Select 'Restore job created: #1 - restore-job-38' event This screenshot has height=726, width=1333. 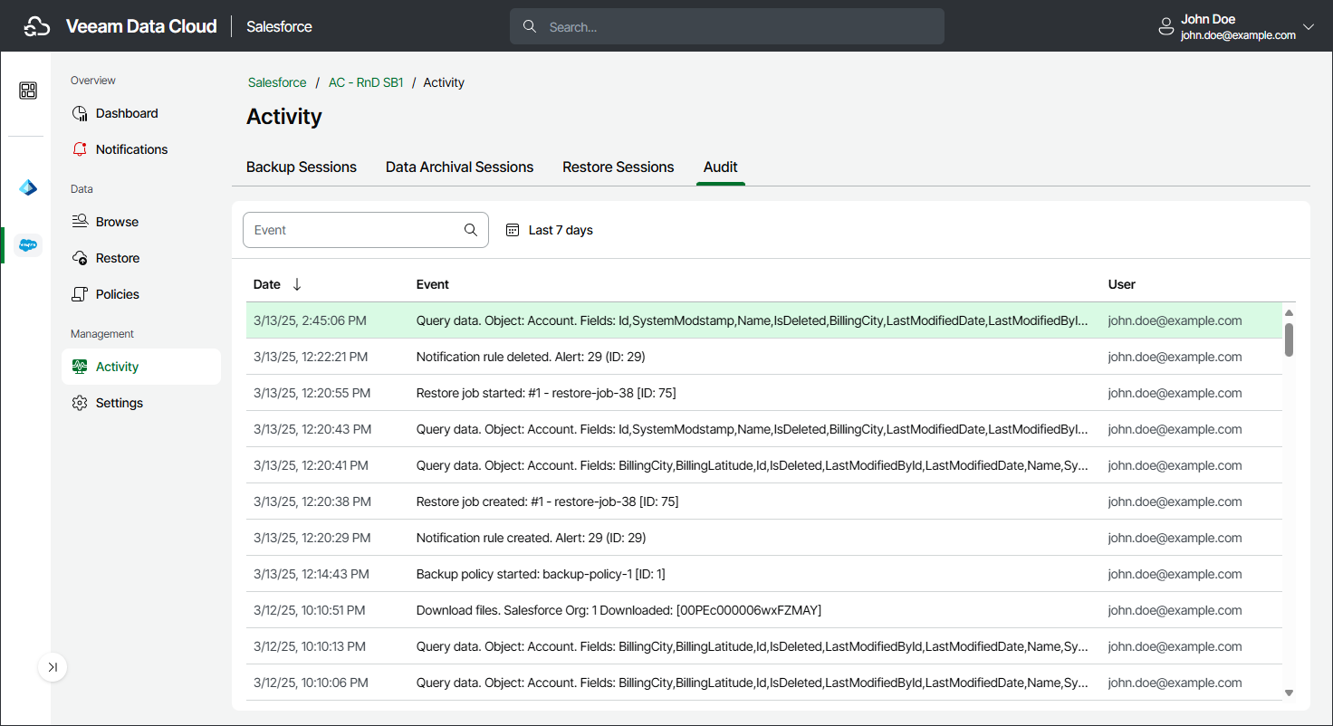pos(547,502)
